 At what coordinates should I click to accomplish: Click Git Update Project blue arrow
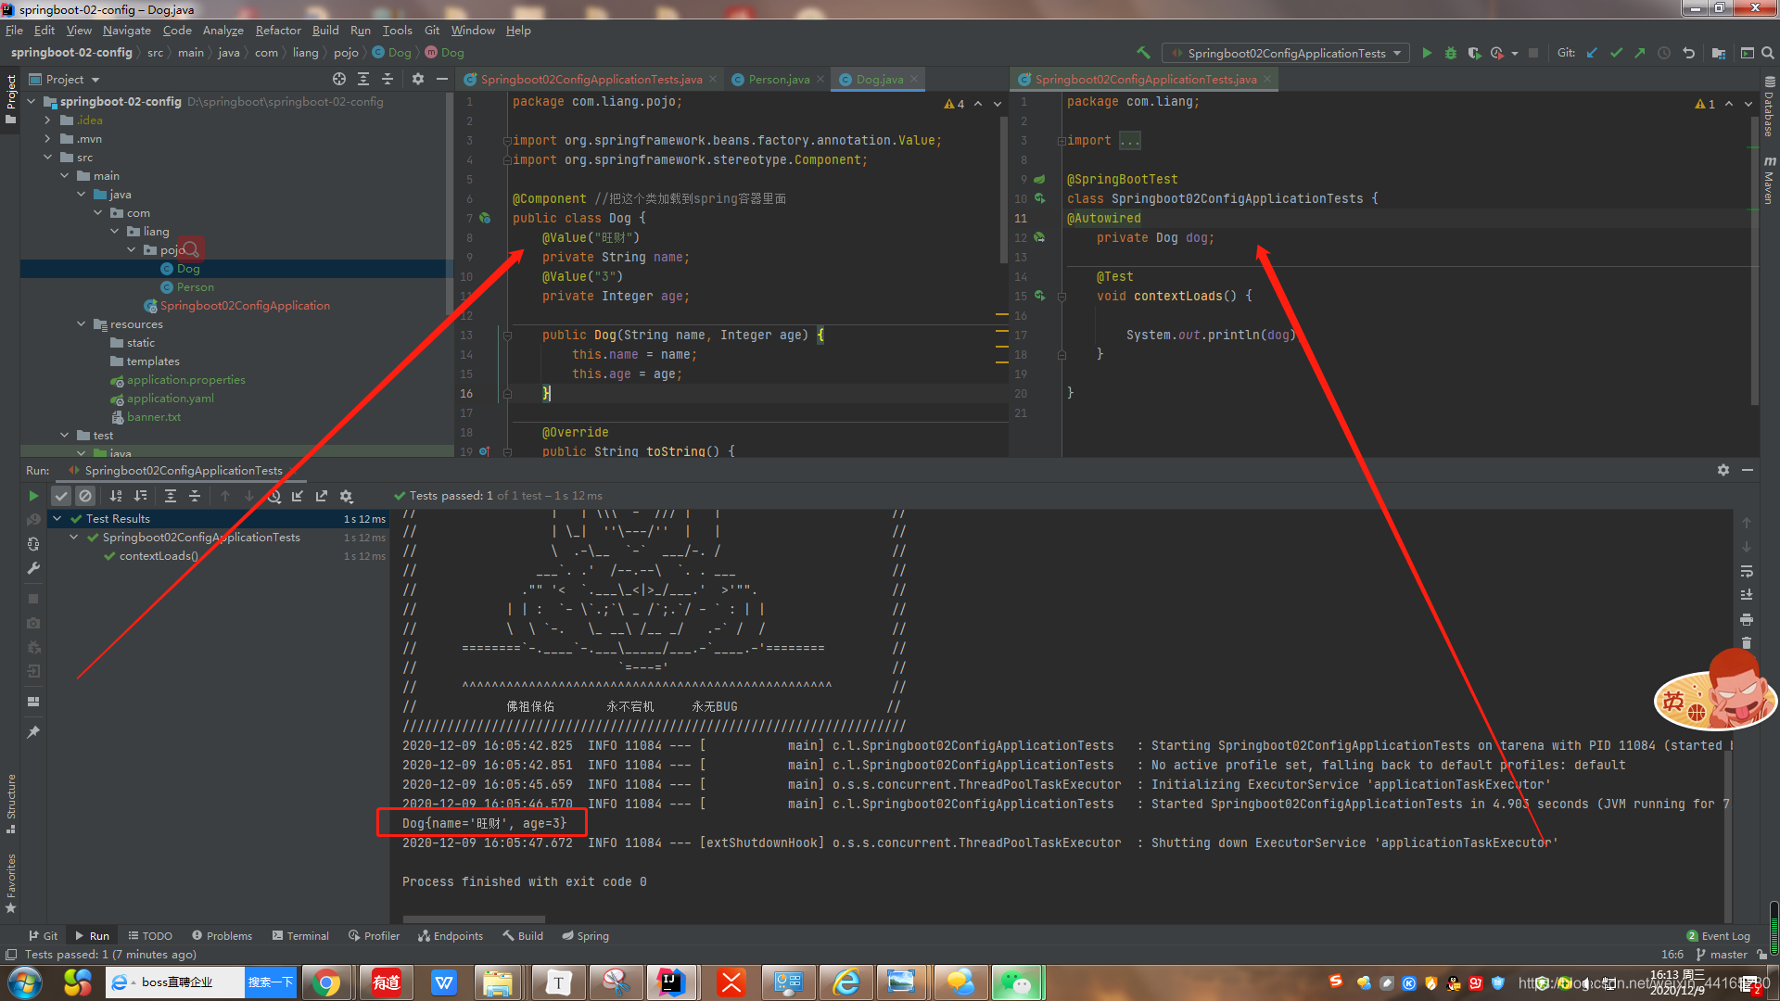coord(1592,53)
